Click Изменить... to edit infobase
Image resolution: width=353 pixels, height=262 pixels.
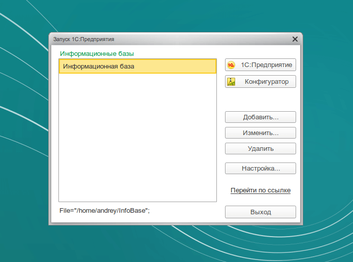(x=261, y=133)
